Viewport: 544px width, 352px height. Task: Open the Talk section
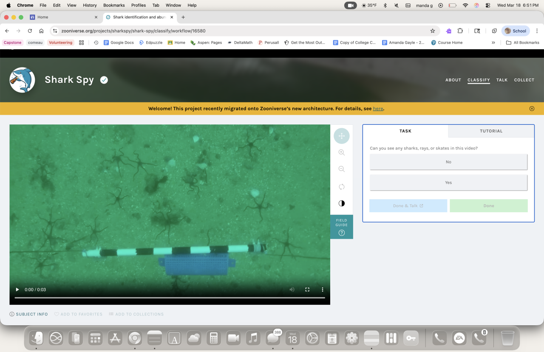tap(502, 80)
